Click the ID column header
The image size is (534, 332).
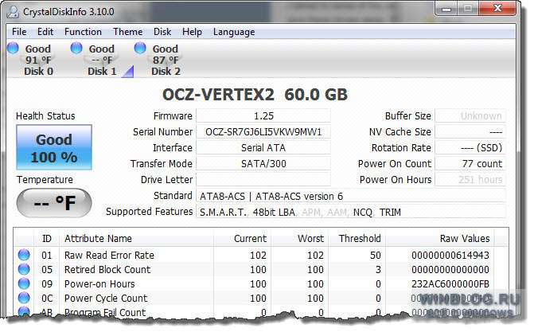47,238
